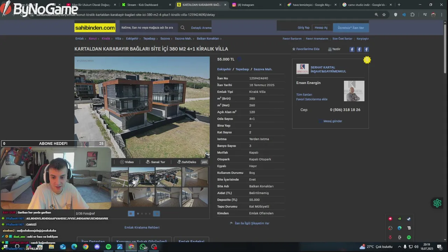The height and width of the screenshot is (252, 448).
Task: Click the main villa photo
Action: [x=142, y=107]
